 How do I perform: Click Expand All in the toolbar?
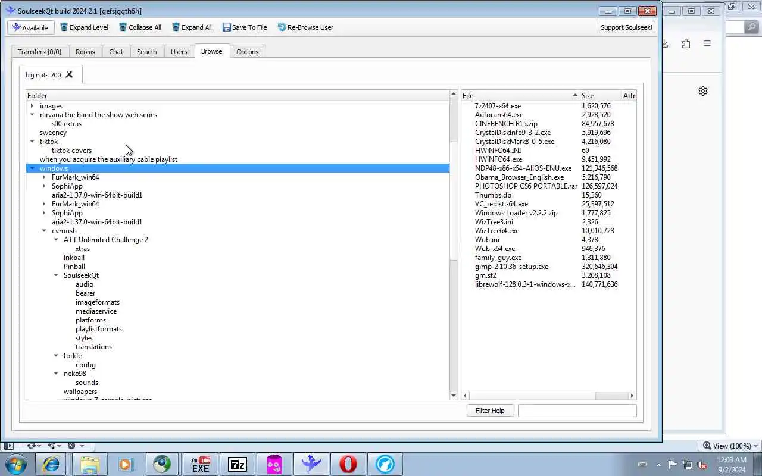(192, 27)
